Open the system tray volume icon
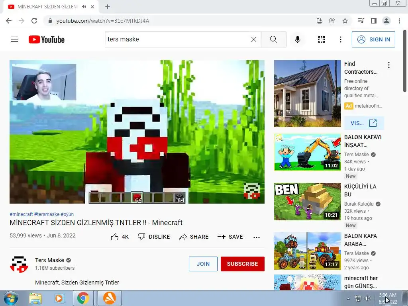The image size is (408, 306). pyautogui.click(x=367, y=298)
